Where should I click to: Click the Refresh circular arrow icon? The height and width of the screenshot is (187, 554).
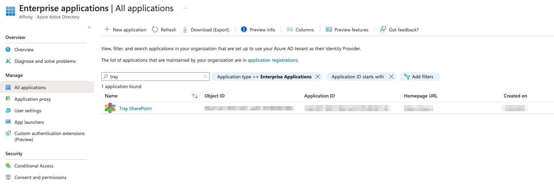pyautogui.click(x=155, y=30)
